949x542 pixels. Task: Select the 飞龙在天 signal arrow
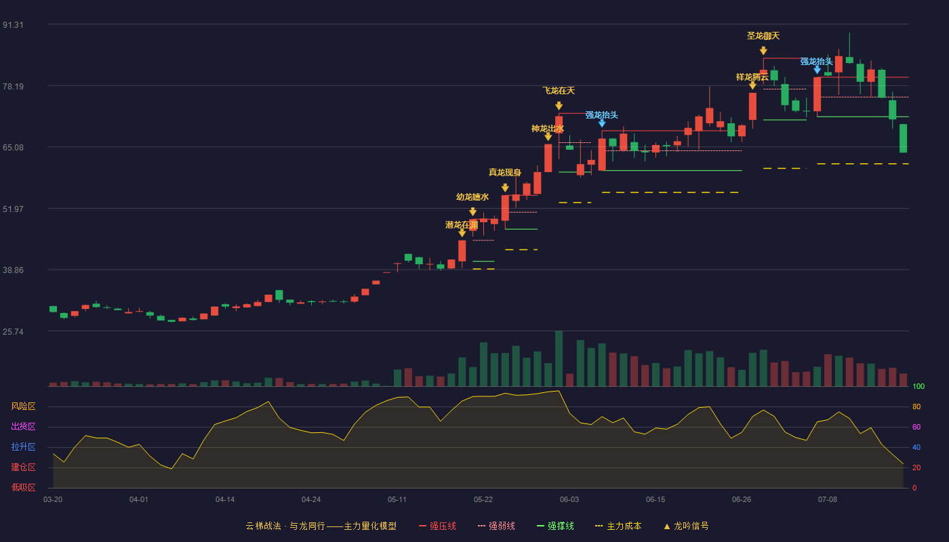pos(559,106)
